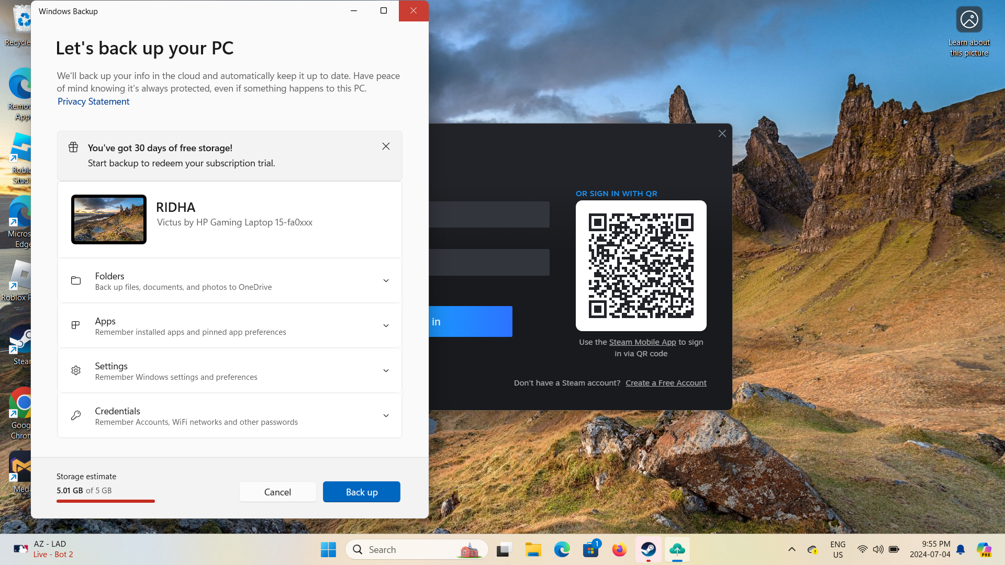Open the AZ - LAD live score widget
The width and height of the screenshot is (1005, 565).
[x=44, y=550]
